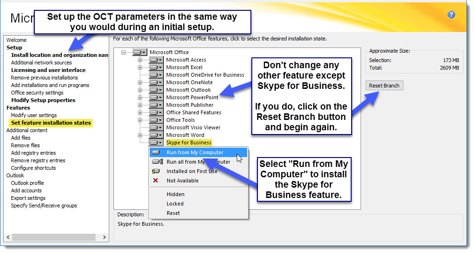This screenshot has width=474, height=253.
Task: Open install state dropdown for Office Shared Features
Action: (156, 112)
